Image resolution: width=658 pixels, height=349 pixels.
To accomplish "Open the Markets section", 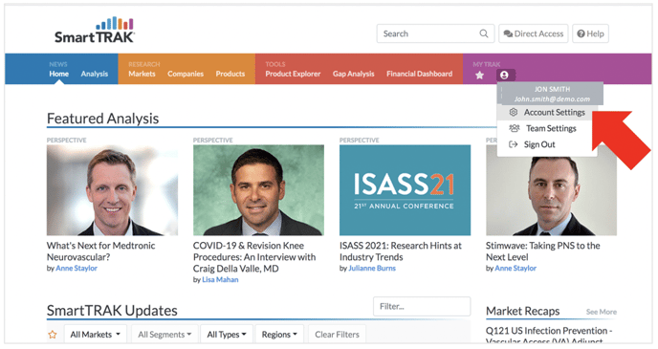I will 142,74.
